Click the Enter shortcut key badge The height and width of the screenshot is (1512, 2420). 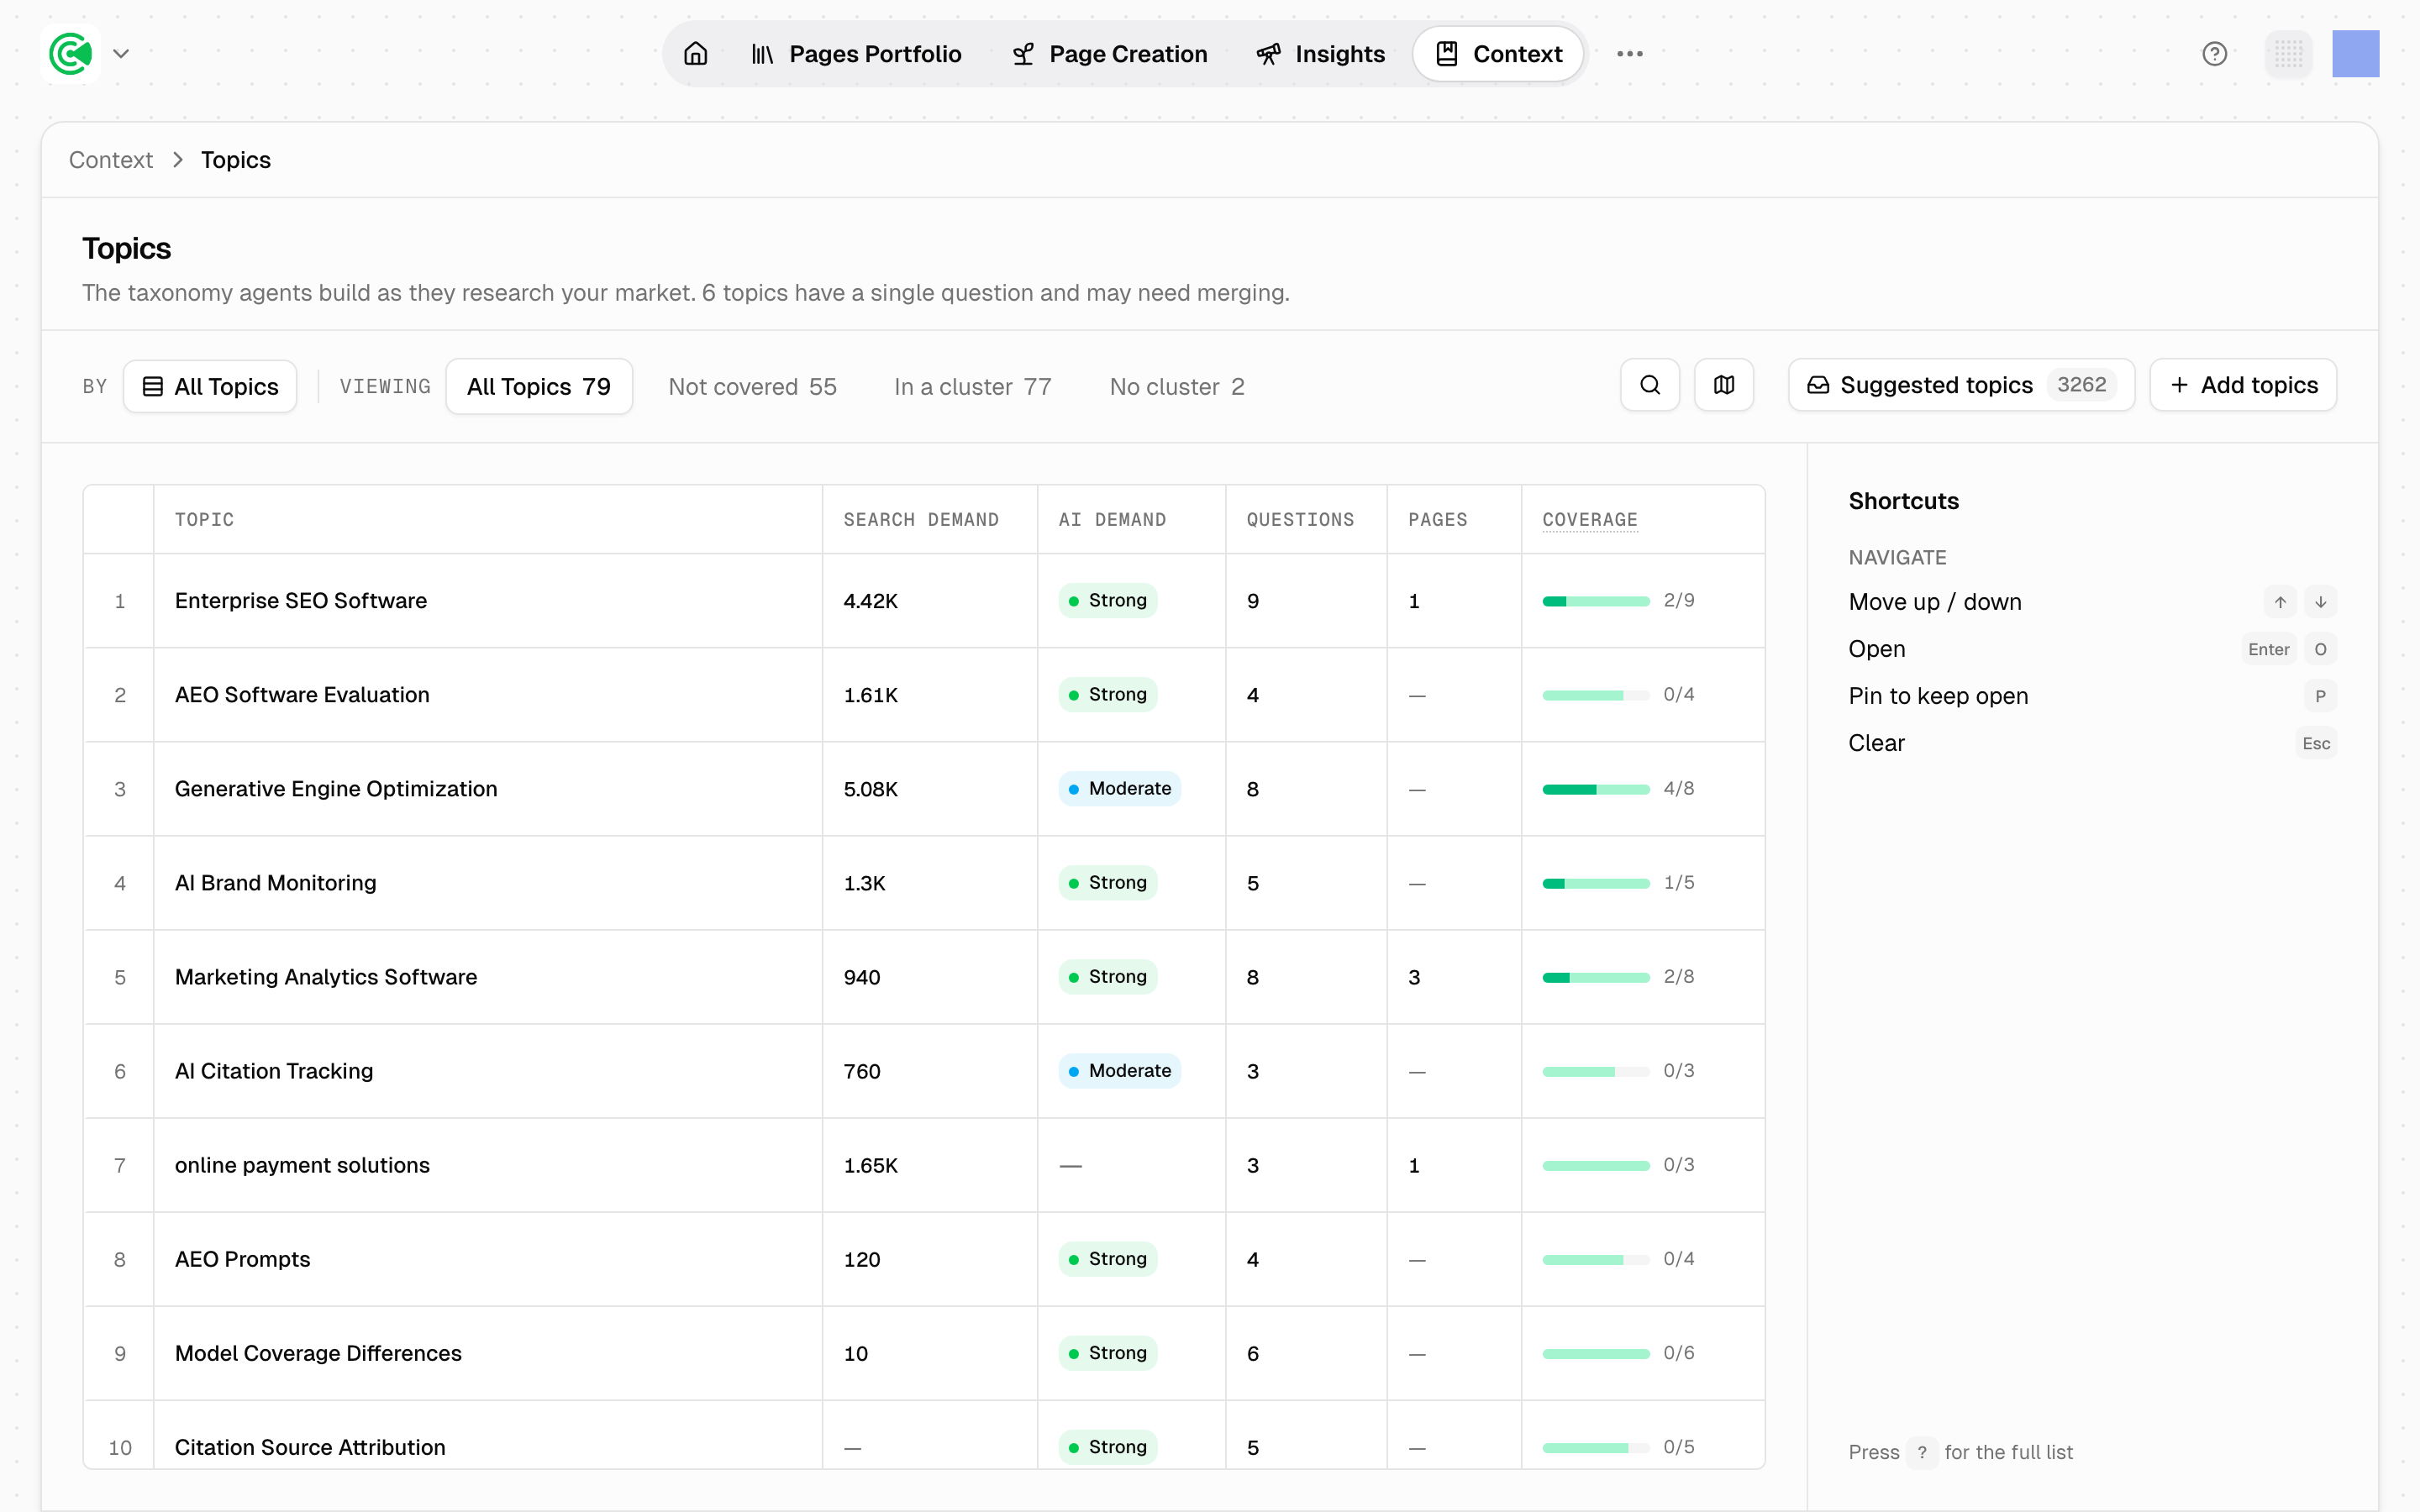point(2269,649)
